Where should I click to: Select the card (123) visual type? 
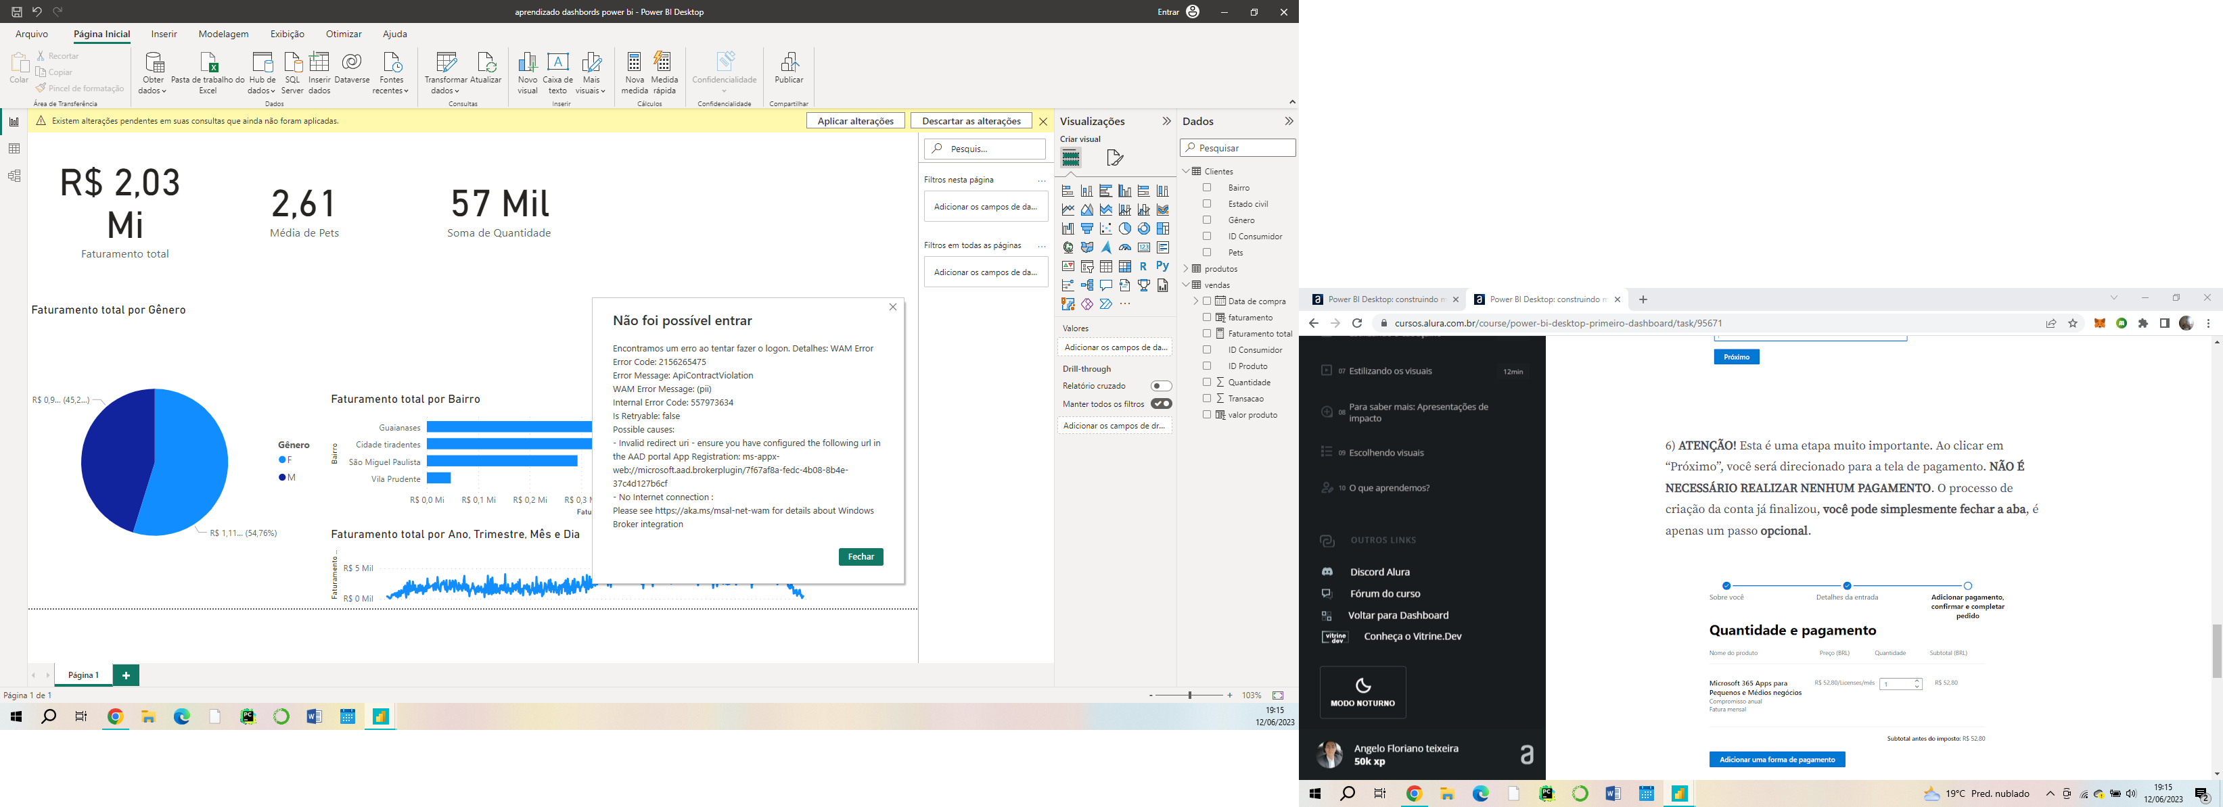(1144, 247)
